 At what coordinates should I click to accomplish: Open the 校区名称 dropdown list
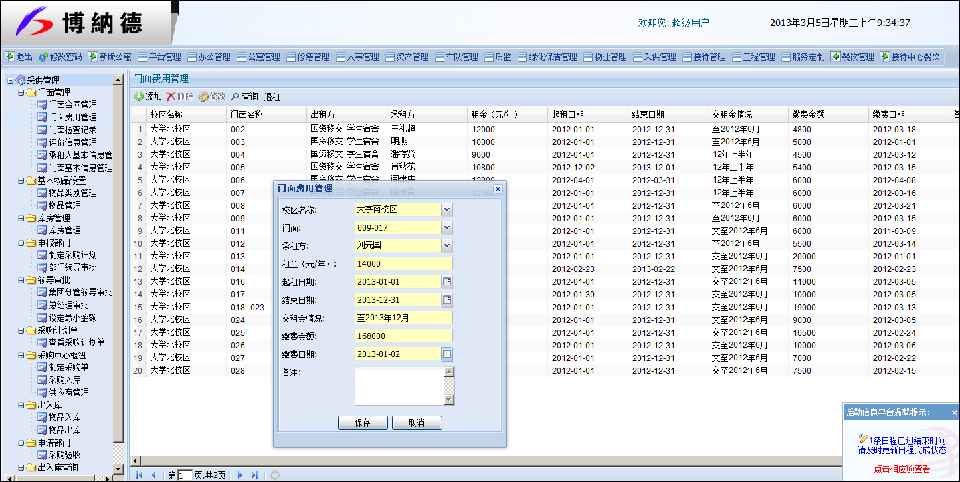(x=447, y=210)
